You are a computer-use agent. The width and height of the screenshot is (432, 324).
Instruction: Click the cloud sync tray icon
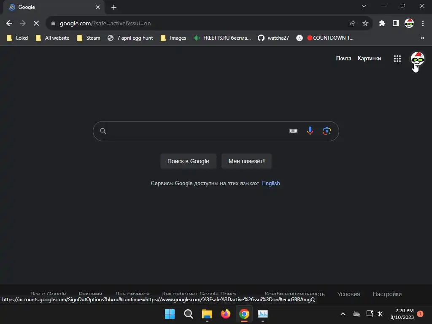356,314
